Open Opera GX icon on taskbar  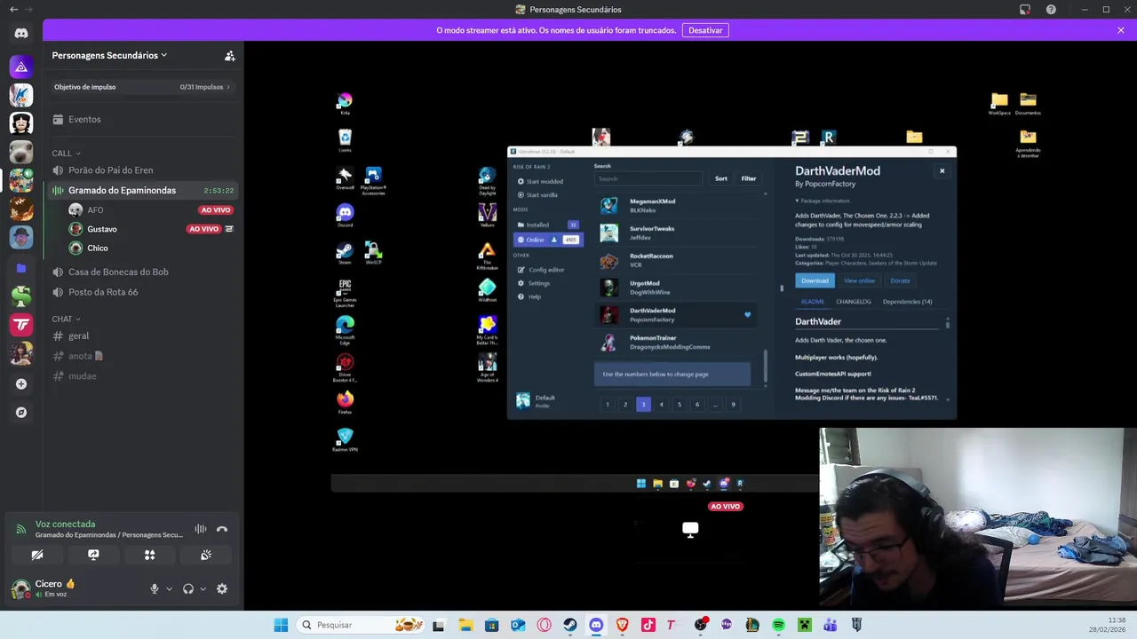coord(544,625)
